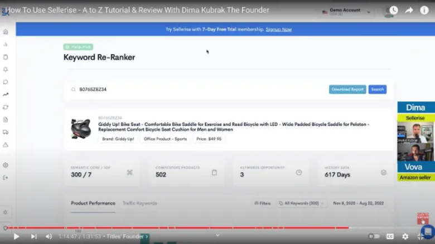The width and height of the screenshot is (435, 244).
Task: Open the trending arrow sidebar icon
Action: [x=6, y=95]
